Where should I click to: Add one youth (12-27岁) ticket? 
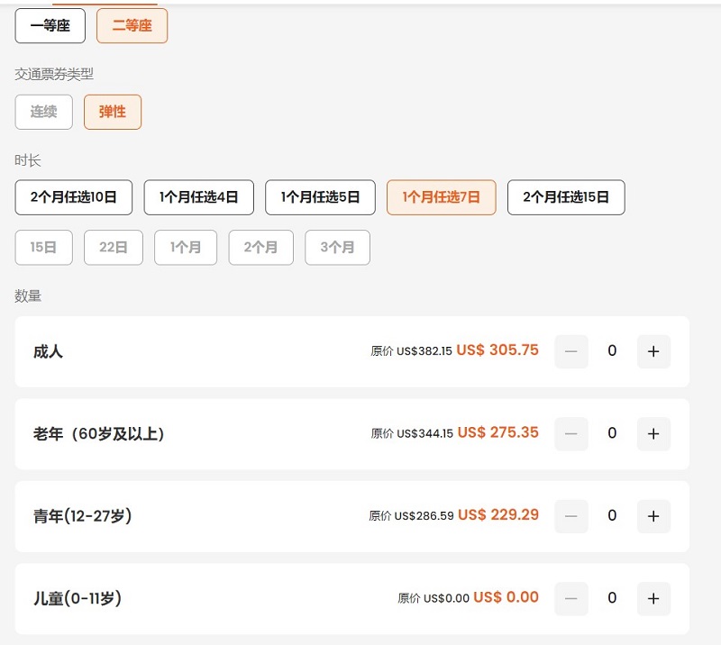(653, 516)
